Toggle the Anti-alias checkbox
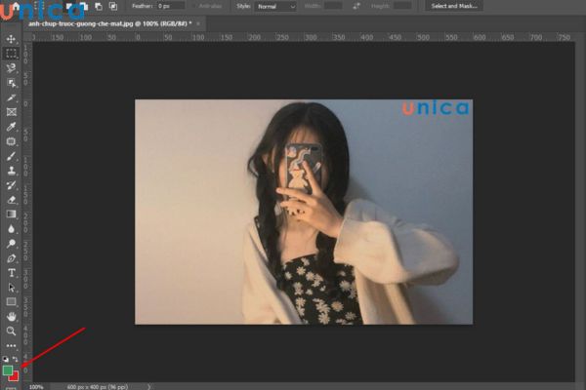 (x=196, y=7)
